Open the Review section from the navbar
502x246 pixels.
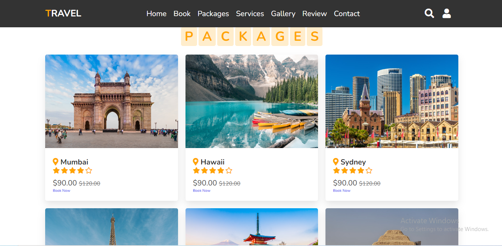[x=314, y=13]
